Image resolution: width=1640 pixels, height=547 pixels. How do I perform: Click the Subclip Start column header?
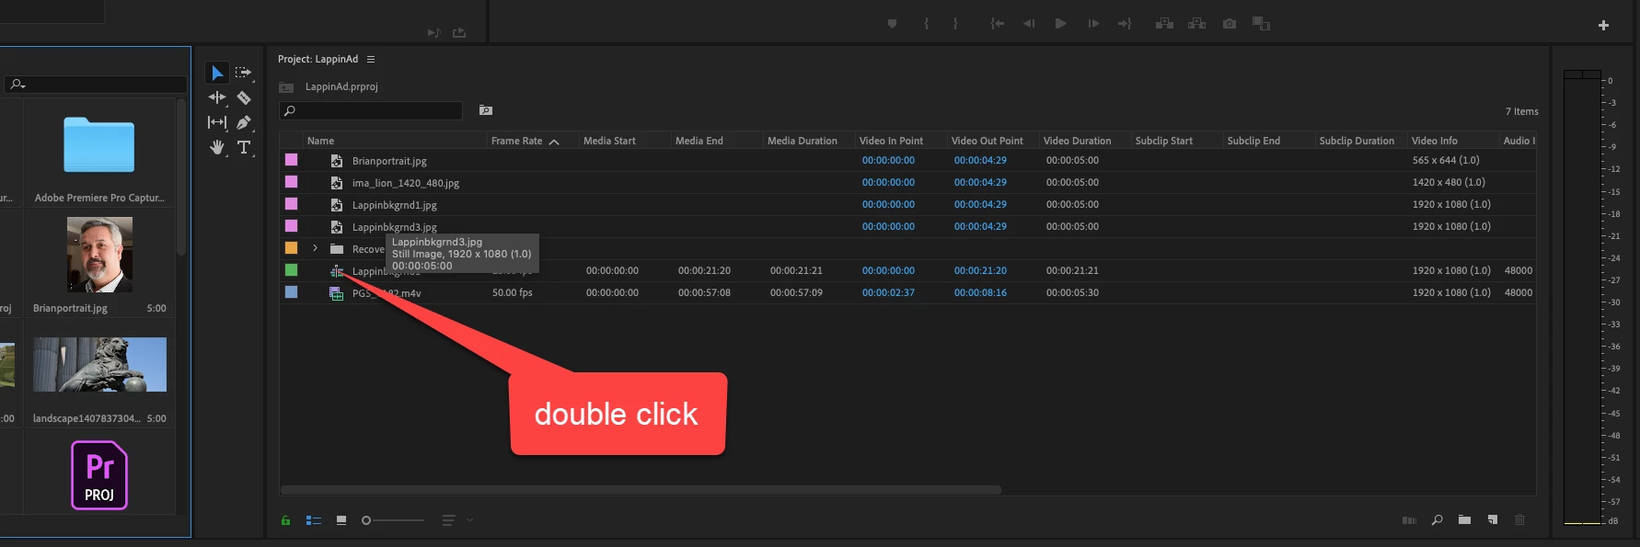click(x=1163, y=141)
